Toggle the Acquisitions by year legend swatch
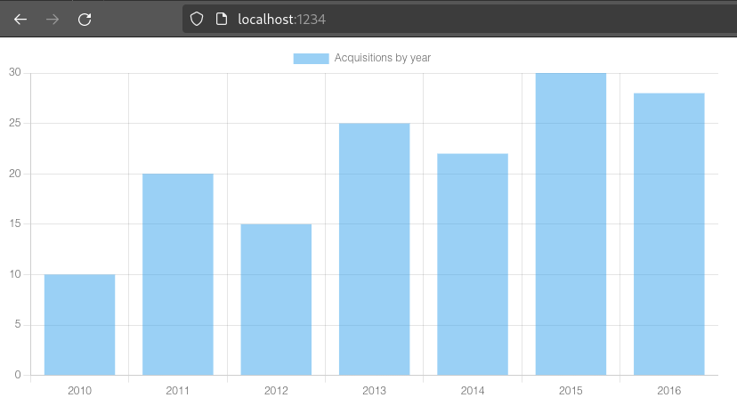This screenshot has height=406, width=737. pyautogui.click(x=311, y=58)
